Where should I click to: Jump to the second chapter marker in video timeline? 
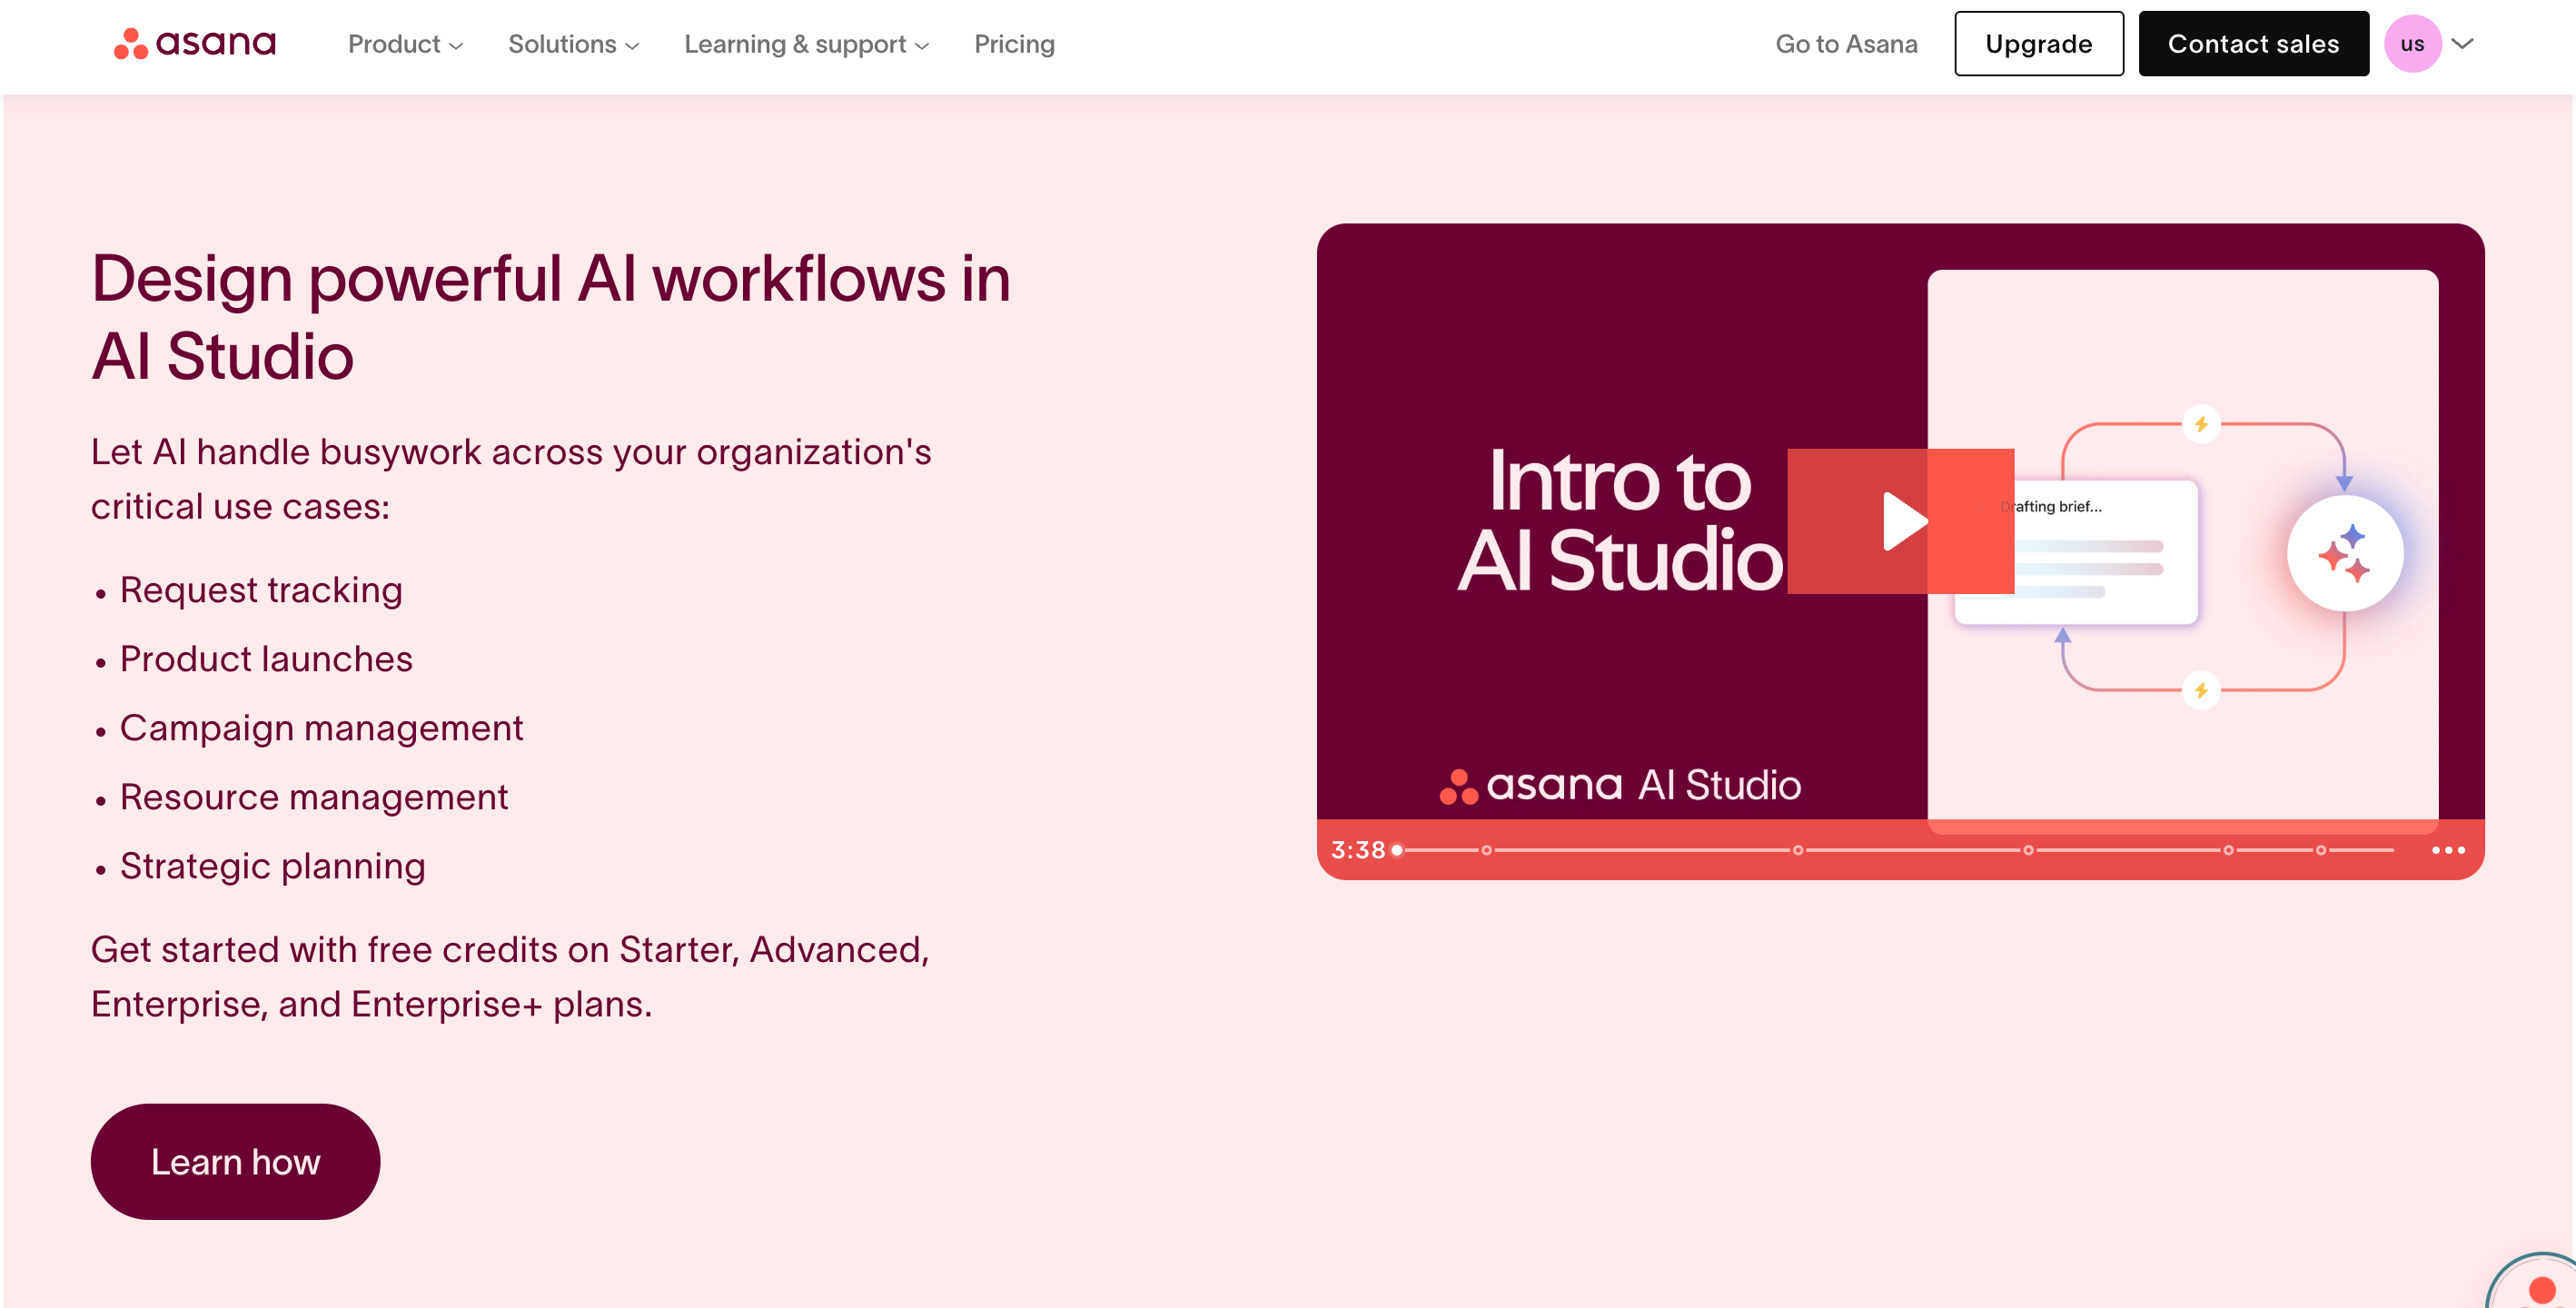(x=1797, y=850)
